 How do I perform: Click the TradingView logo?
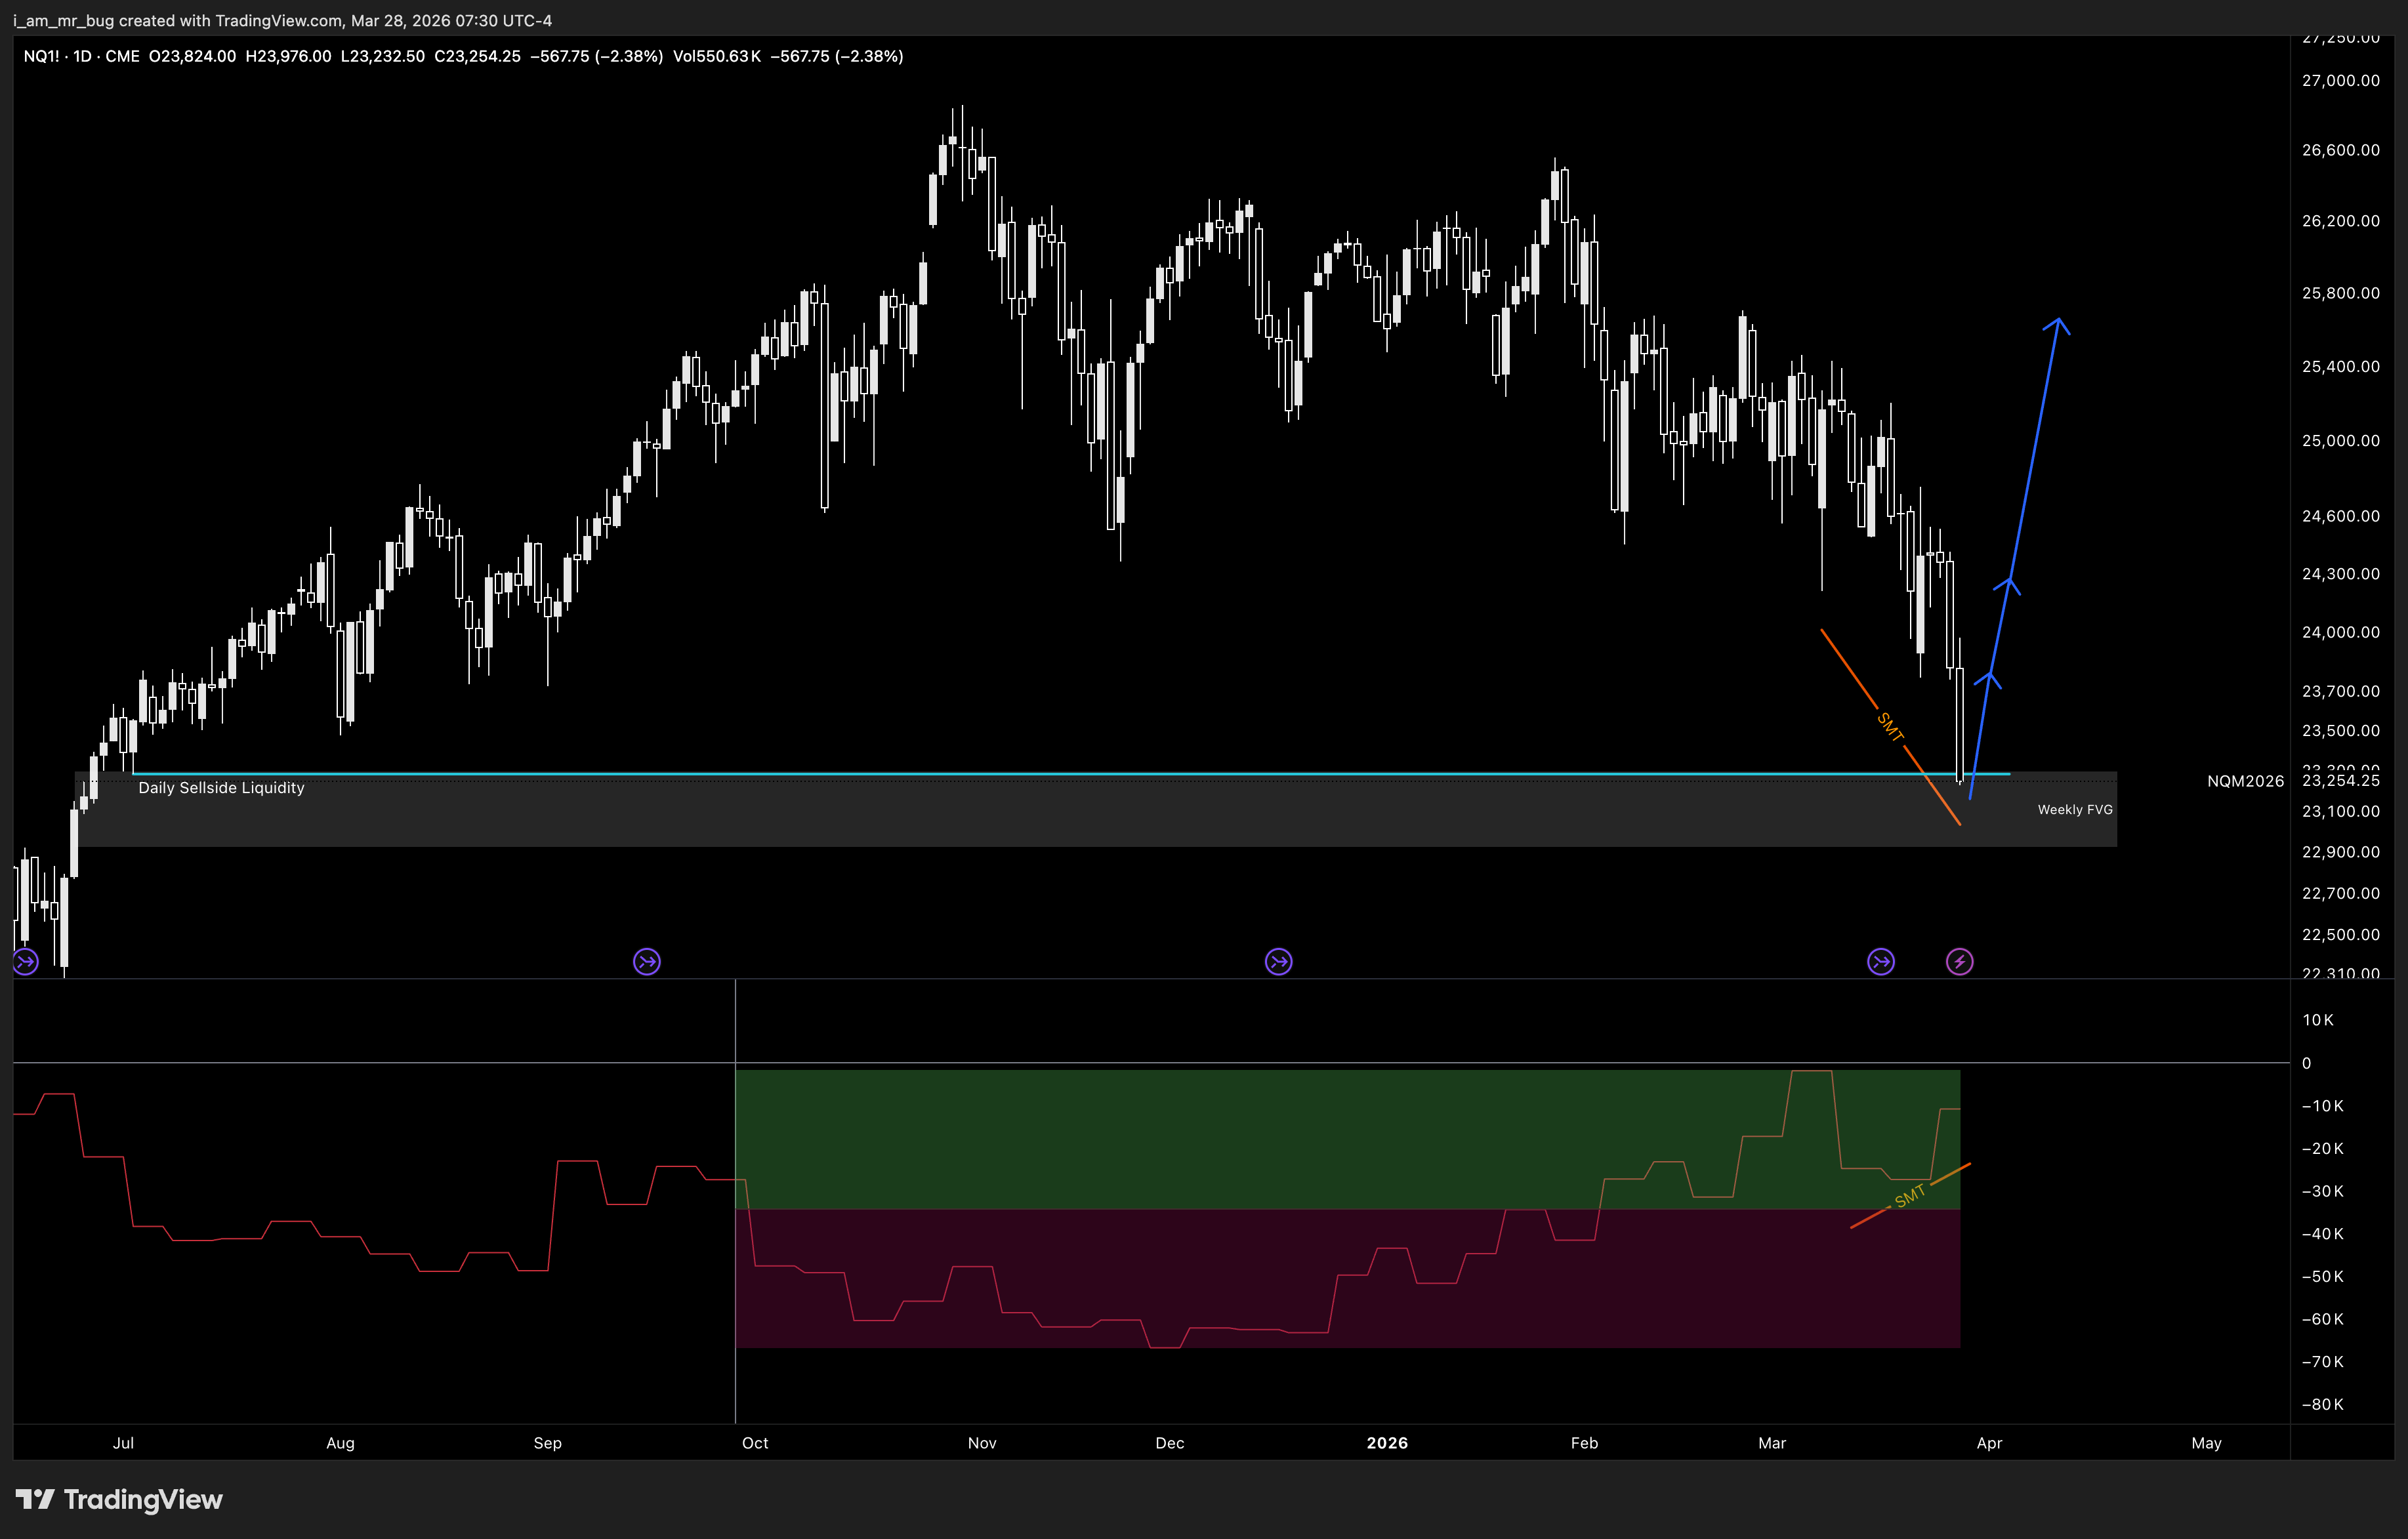pos(120,1499)
